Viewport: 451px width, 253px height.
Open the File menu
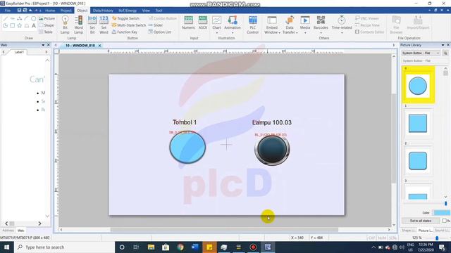(x=8, y=11)
